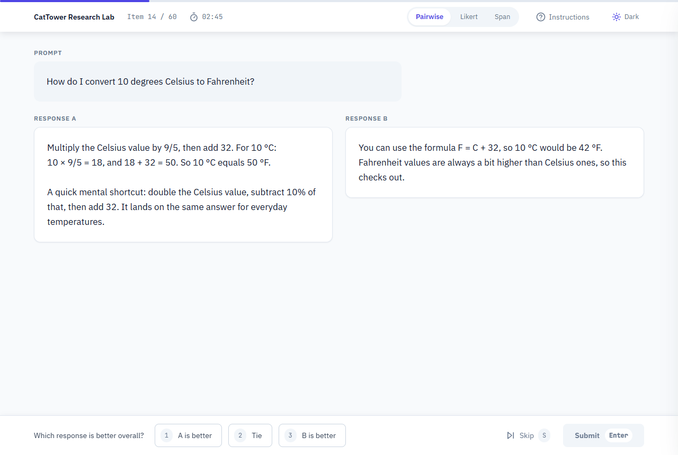Click the Enter key badge on Submit
Screen dimensions: 678x455
pos(619,435)
